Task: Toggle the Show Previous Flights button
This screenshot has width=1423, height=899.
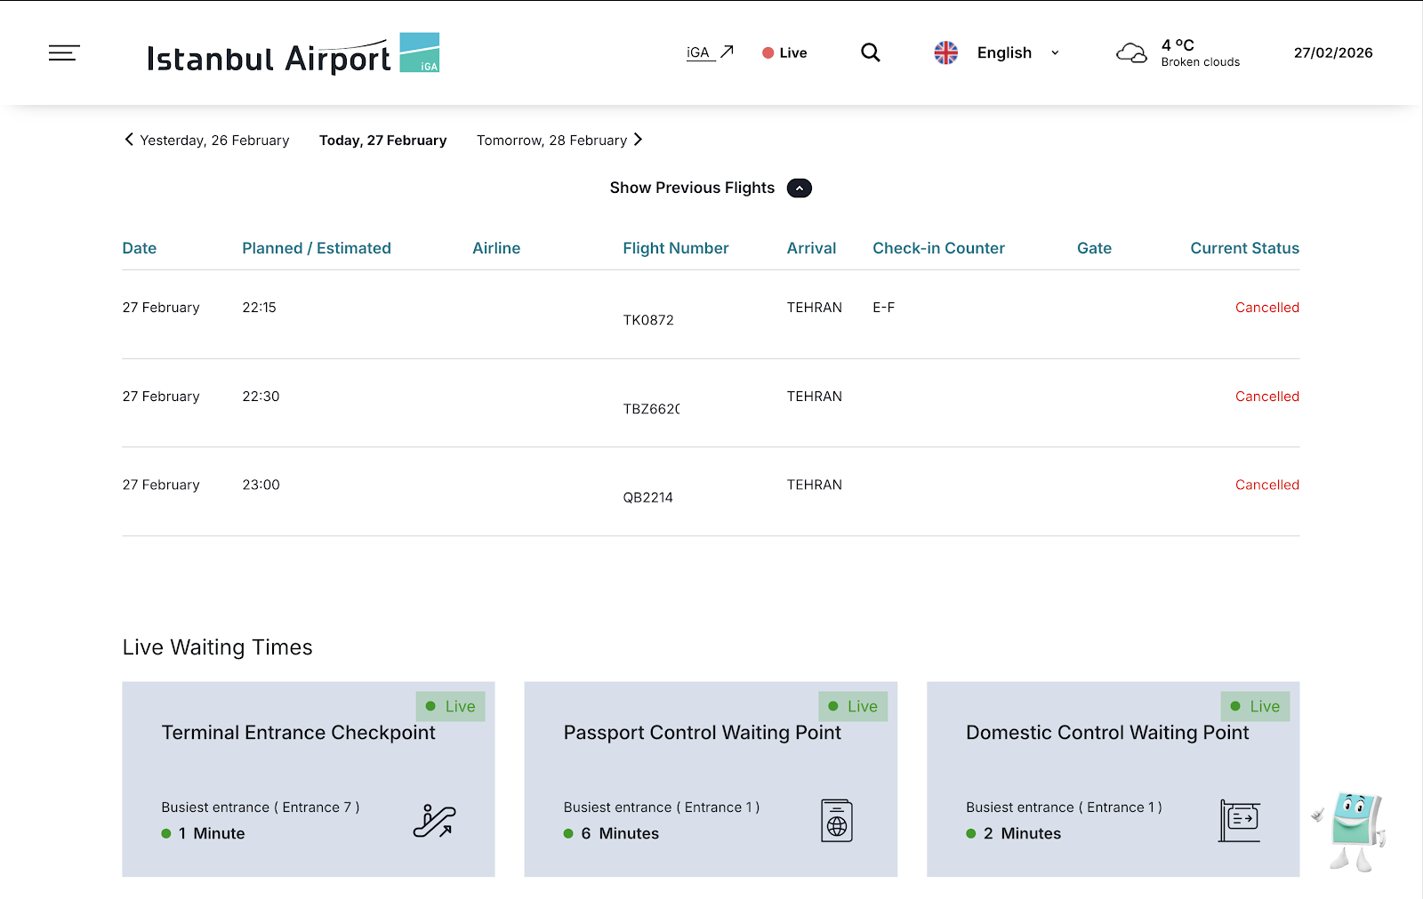Action: [x=799, y=189]
